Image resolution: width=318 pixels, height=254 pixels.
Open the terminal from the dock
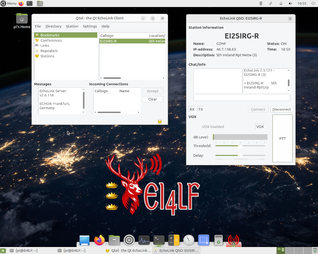[159, 240]
